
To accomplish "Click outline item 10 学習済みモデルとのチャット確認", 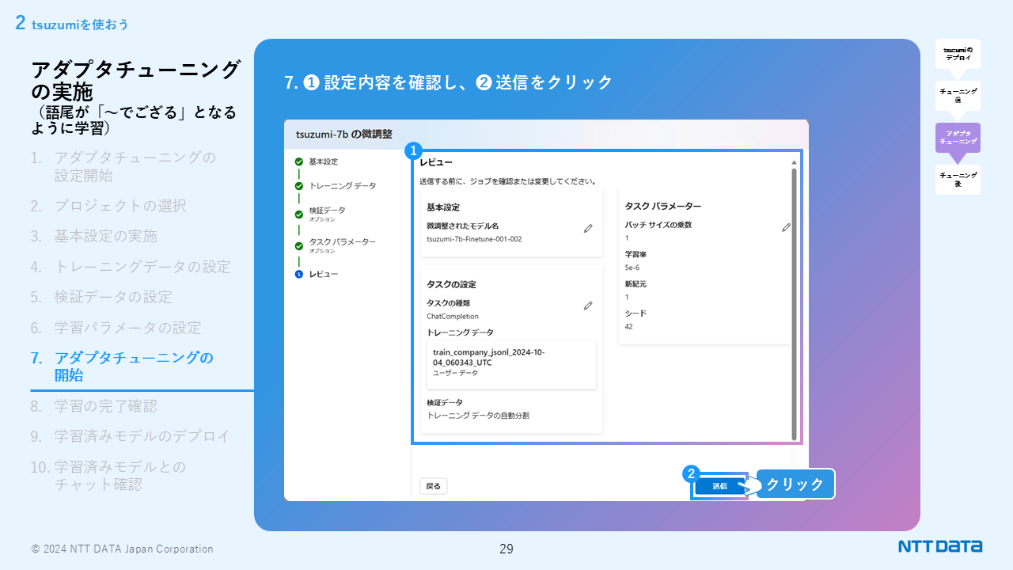I will click(108, 476).
